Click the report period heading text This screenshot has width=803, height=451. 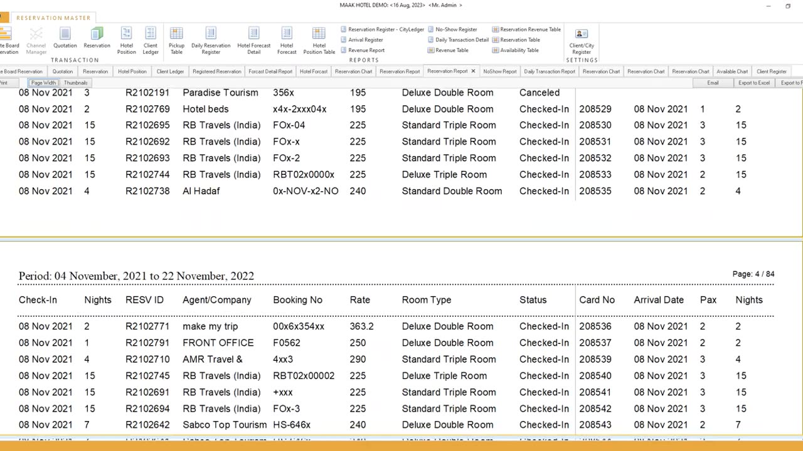[136, 276]
